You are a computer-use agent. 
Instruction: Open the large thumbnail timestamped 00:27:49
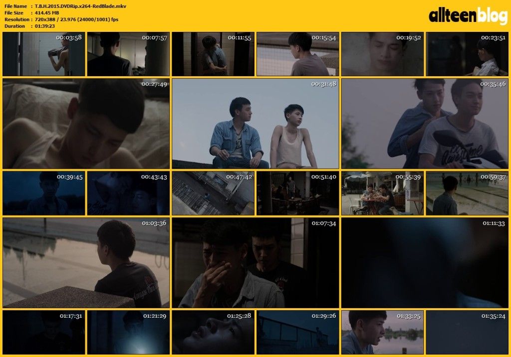86,123
